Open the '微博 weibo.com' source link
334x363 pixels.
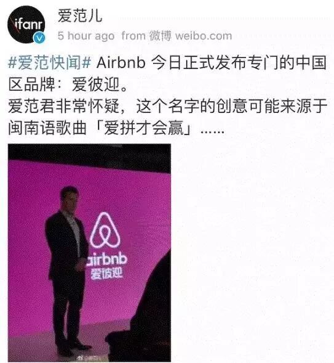pyautogui.click(x=190, y=36)
